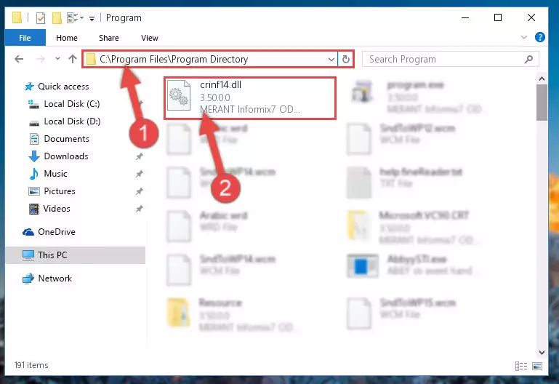Click the magnifier search icon
Image resolution: width=559 pixels, height=384 pixels.
coord(529,59)
